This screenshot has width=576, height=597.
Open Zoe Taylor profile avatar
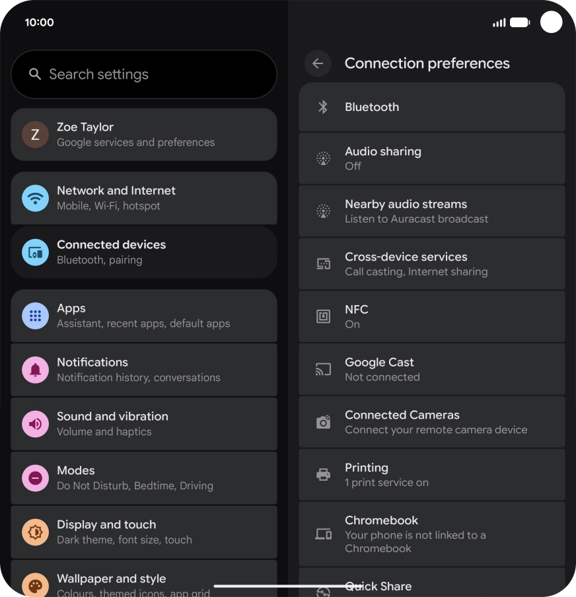click(x=36, y=135)
